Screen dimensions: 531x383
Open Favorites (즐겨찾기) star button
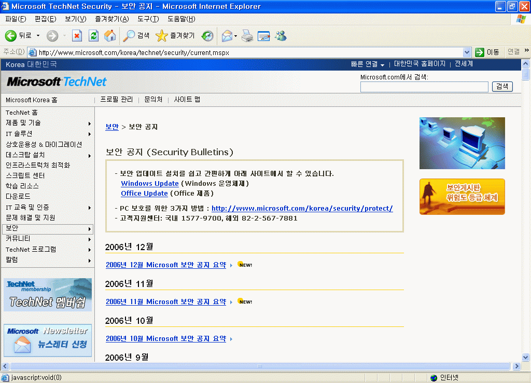(x=175, y=36)
